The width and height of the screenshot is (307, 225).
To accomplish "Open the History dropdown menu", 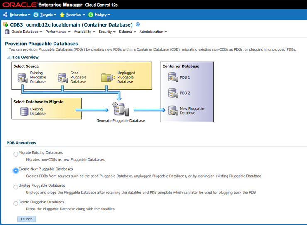I will click(102, 15).
